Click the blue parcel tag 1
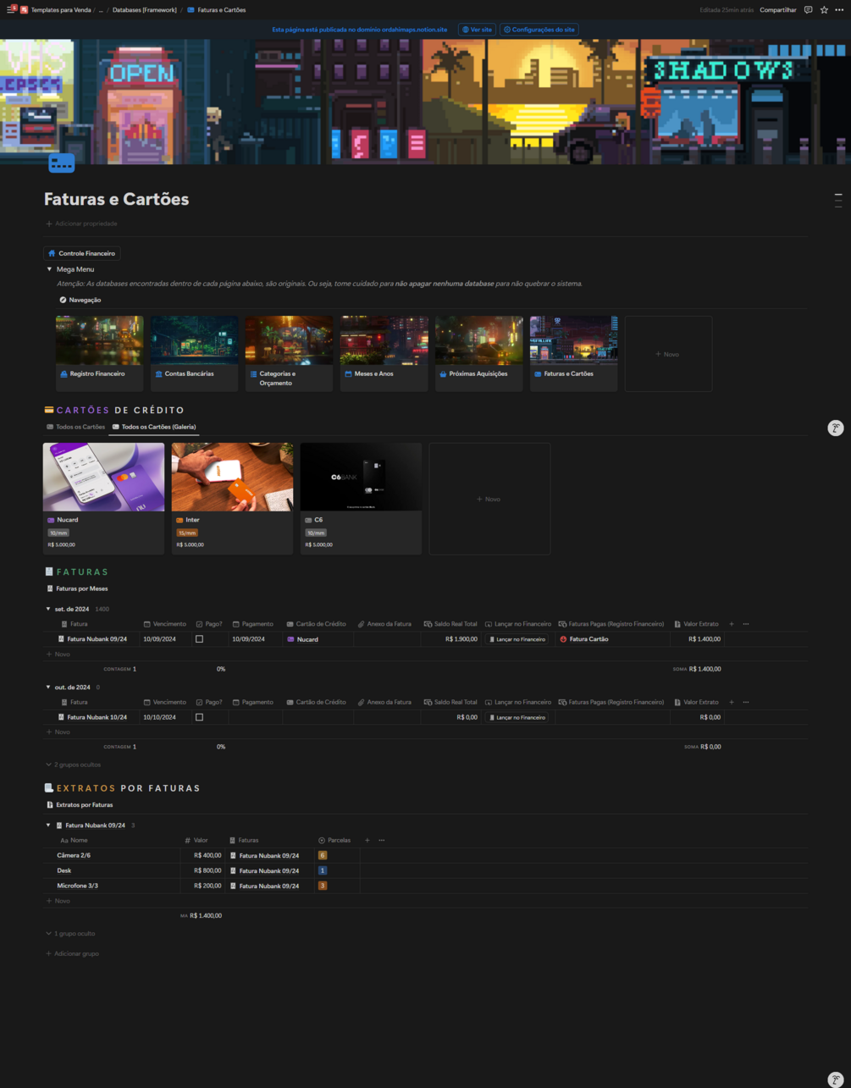Viewport: 851px width, 1088px height. [x=322, y=870]
